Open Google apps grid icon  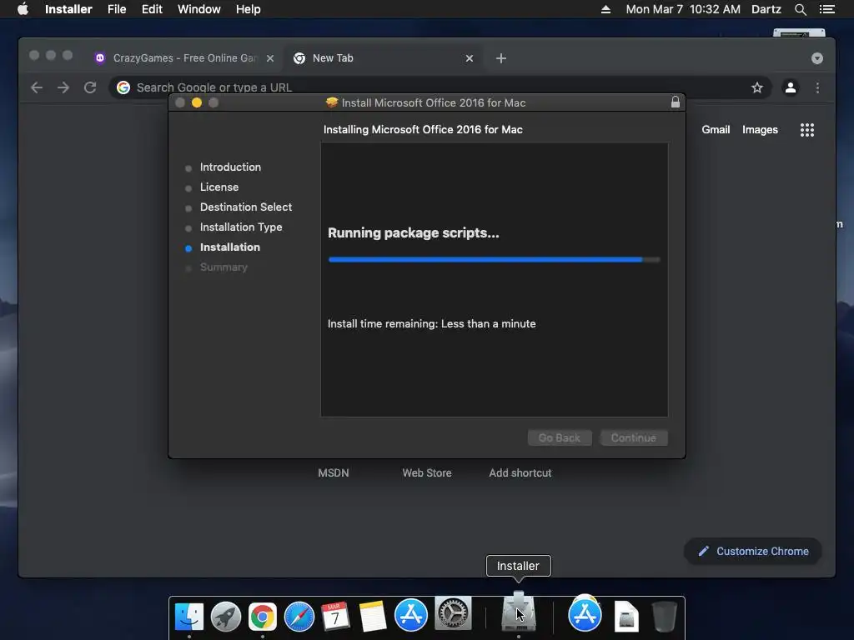[807, 129]
